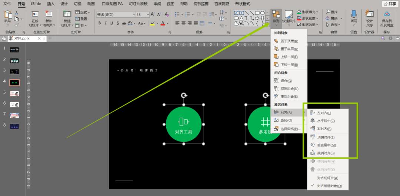Select 顶端对齐 top alignment option
400x196 pixels.
coord(313,137)
